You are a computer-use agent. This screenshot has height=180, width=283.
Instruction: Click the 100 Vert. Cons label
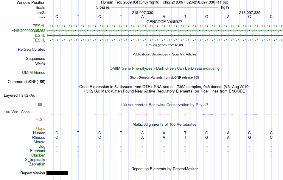(x=17, y=112)
